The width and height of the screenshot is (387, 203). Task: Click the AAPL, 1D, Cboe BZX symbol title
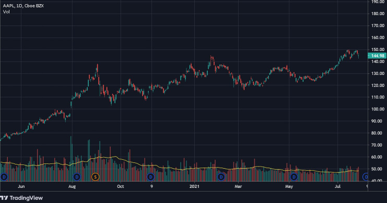(x=23, y=6)
